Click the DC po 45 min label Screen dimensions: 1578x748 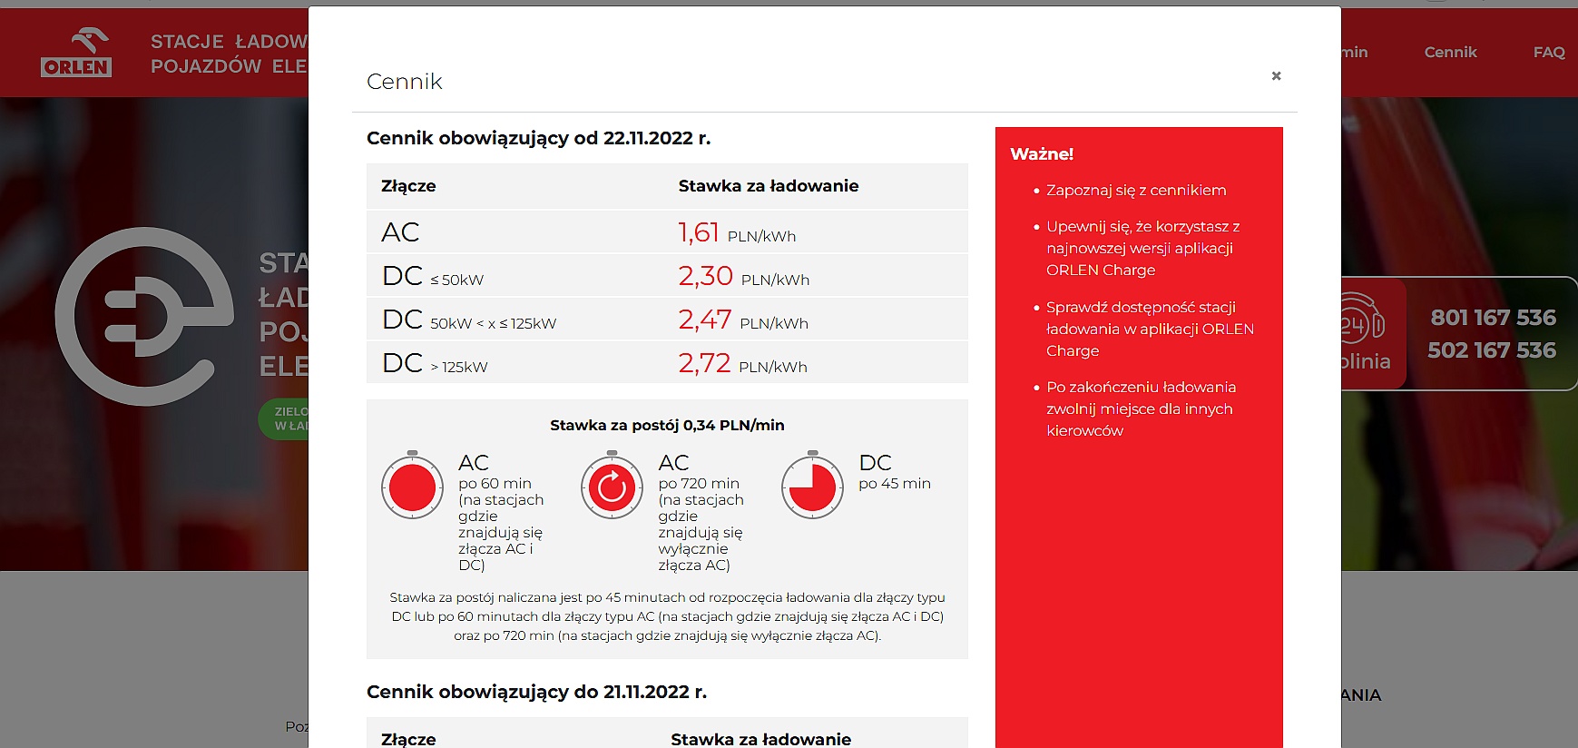pos(895,472)
